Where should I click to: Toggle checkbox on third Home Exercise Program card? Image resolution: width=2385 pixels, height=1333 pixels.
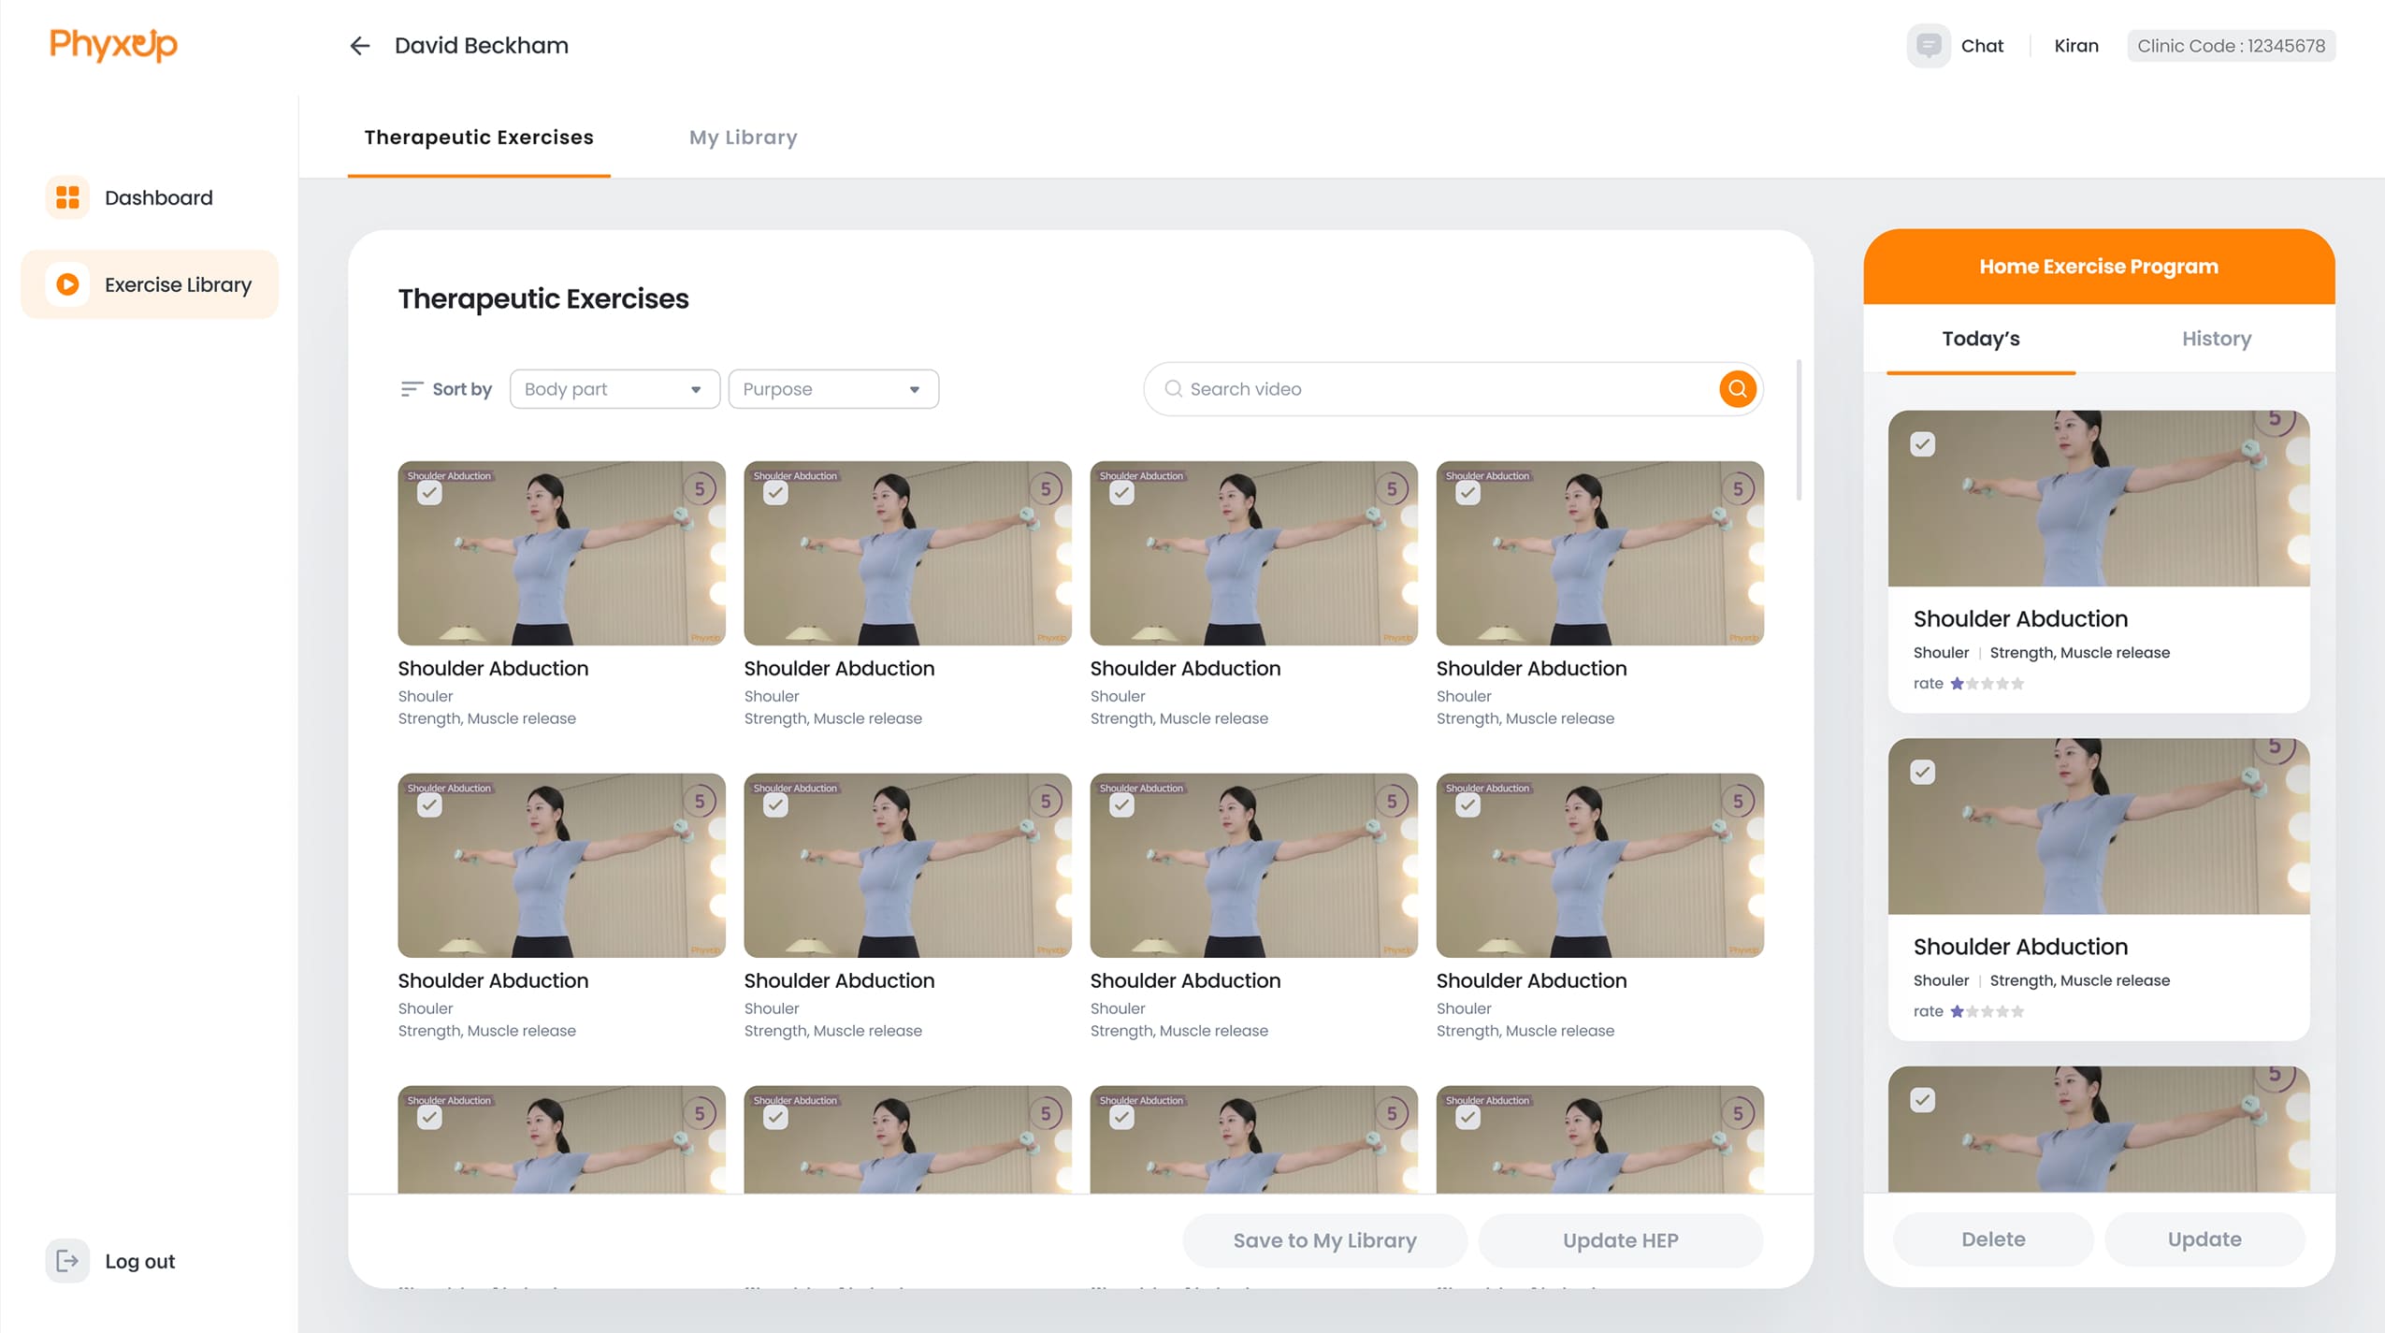(x=1922, y=1100)
